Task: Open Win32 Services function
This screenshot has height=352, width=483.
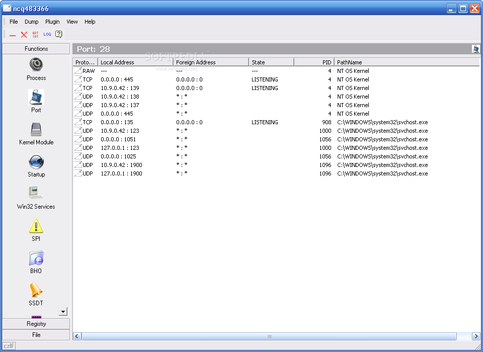Action: 36,198
